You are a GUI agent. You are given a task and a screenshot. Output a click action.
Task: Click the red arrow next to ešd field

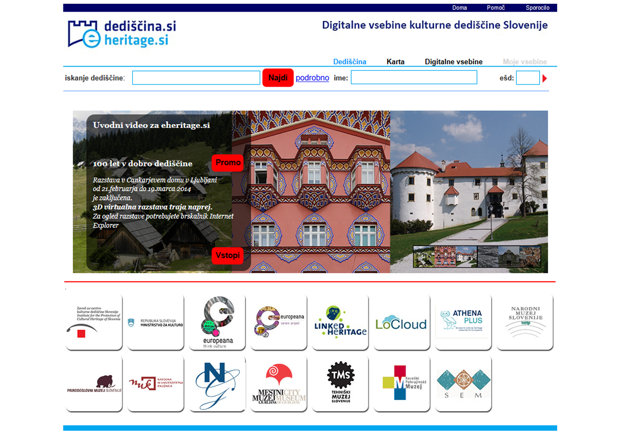[x=545, y=78]
